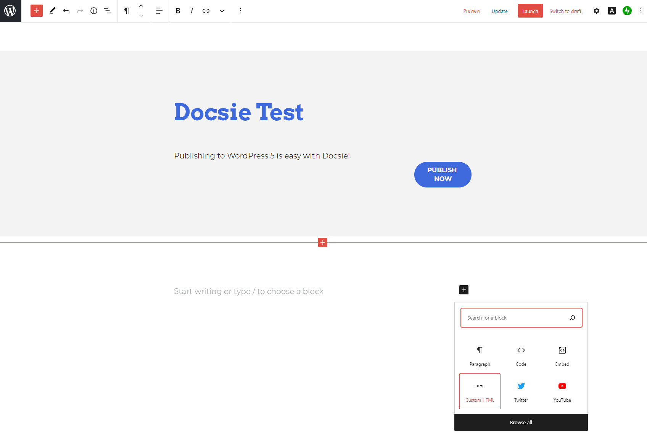The image size is (647, 441).
Task: Insert a Paragraph block
Action: coord(480,355)
